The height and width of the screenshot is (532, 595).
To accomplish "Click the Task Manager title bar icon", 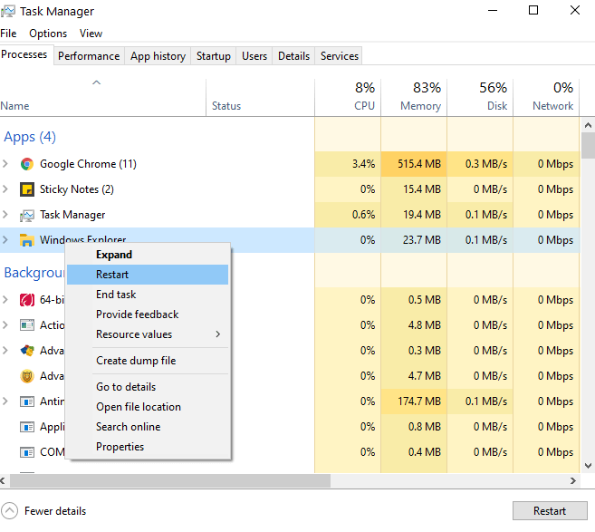I will [7, 12].
